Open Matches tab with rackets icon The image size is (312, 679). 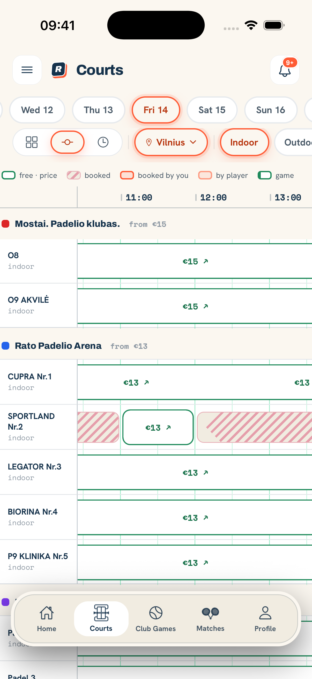[x=210, y=618]
